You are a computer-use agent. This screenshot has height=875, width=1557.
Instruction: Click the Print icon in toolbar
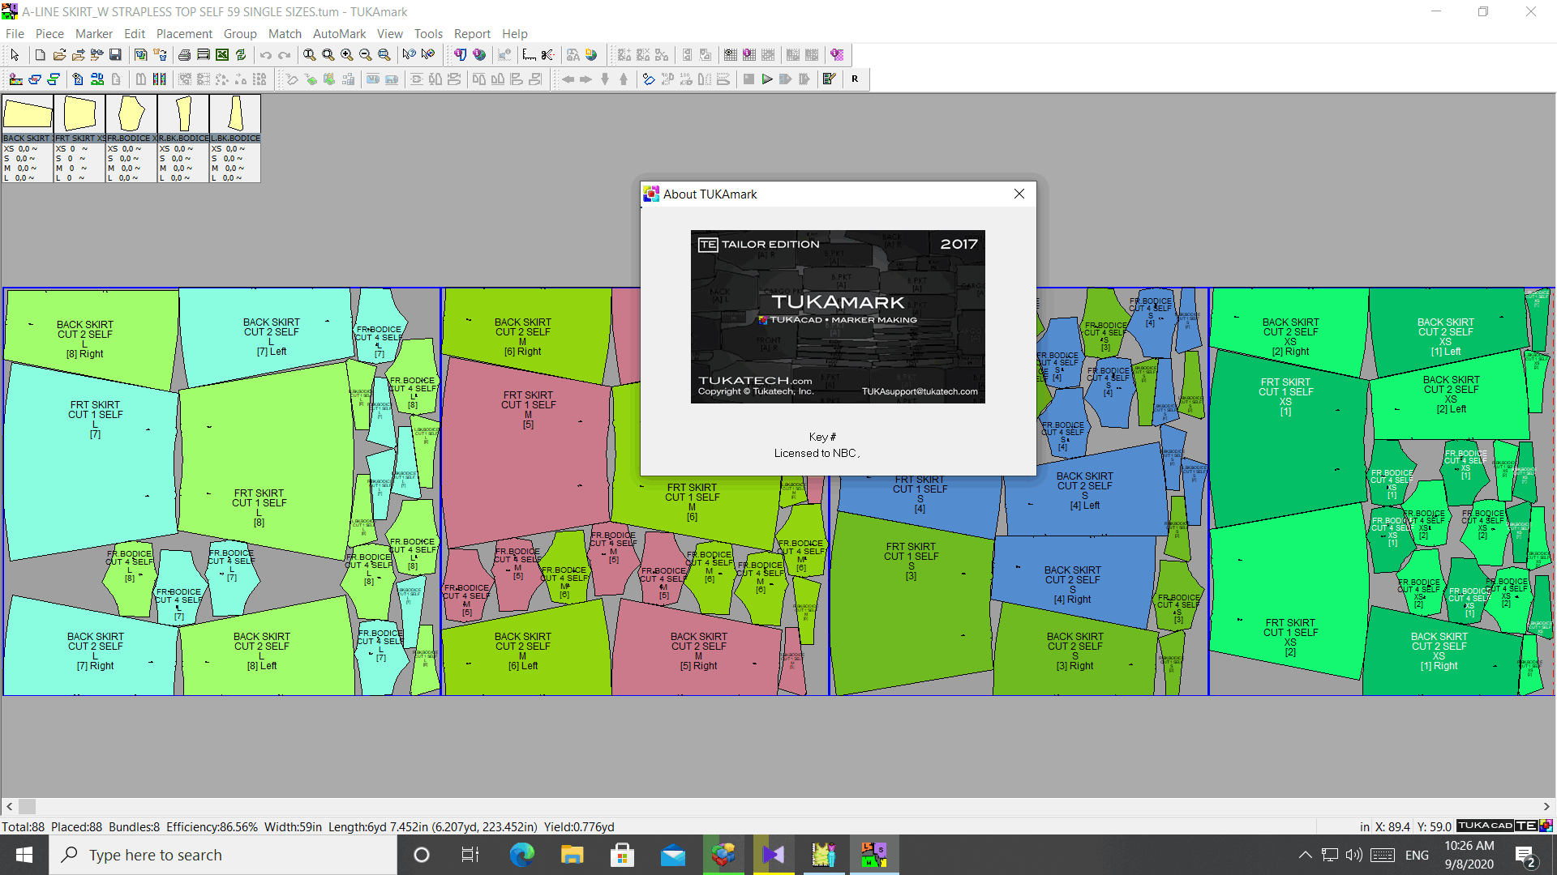184,55
